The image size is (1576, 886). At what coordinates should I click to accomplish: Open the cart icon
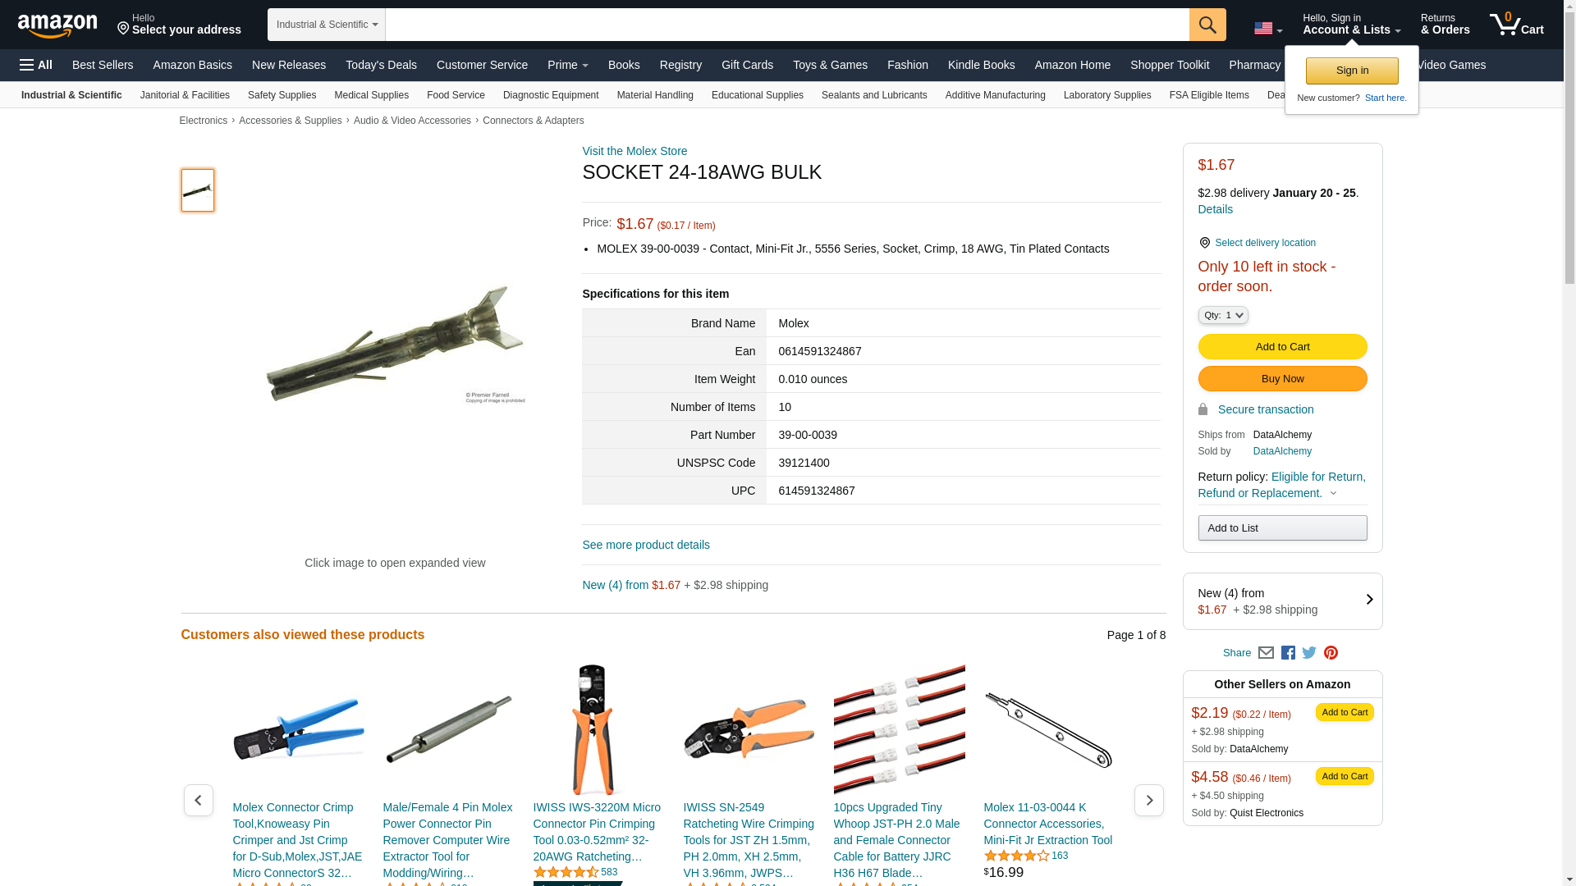[1517, 25]
